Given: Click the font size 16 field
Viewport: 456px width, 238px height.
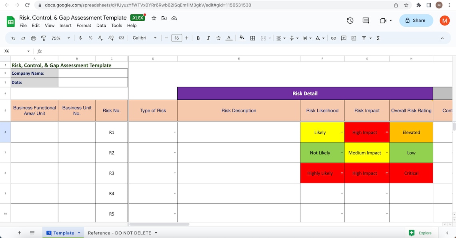Looking at the screenshot, I should 176,38.
